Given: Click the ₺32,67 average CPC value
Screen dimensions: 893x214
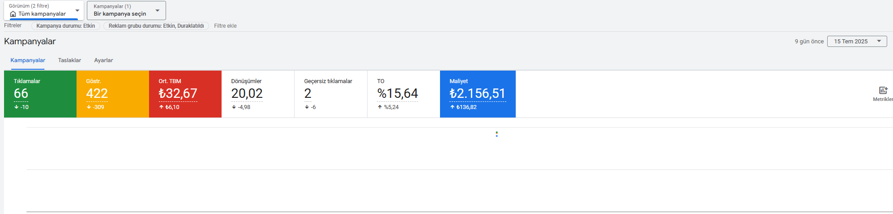Looking at the screenshot, I should click(178, 93).
